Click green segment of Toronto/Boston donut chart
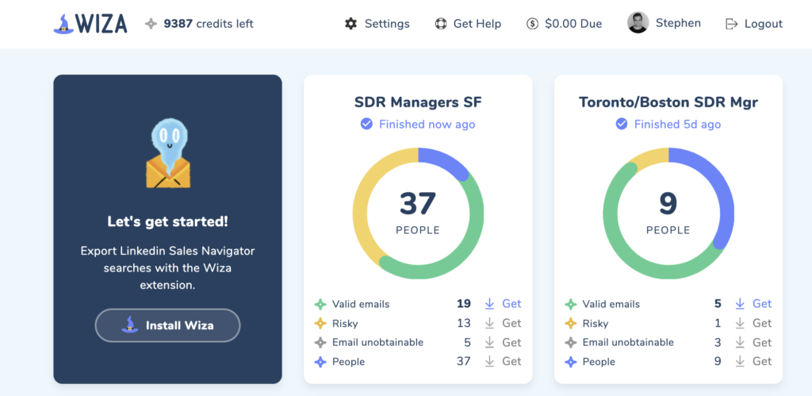Image resolution: width=812 pixels, height=396 pixels. click(x=626, y=246)
